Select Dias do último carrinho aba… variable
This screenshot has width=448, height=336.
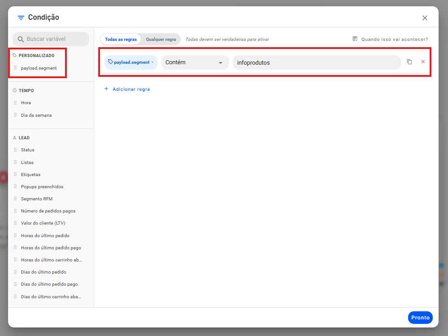(x=51, y=297)
